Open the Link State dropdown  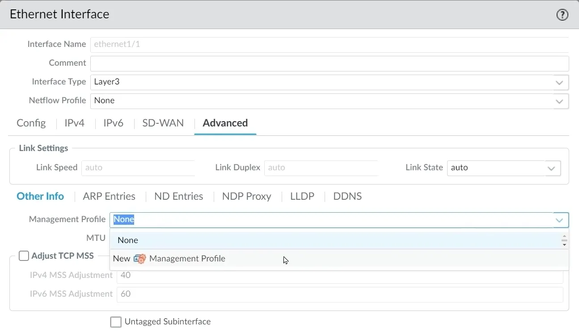click(551, 168)
